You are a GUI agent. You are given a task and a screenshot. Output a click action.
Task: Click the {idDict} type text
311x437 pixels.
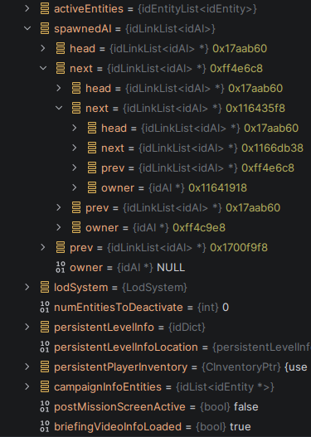187,328
